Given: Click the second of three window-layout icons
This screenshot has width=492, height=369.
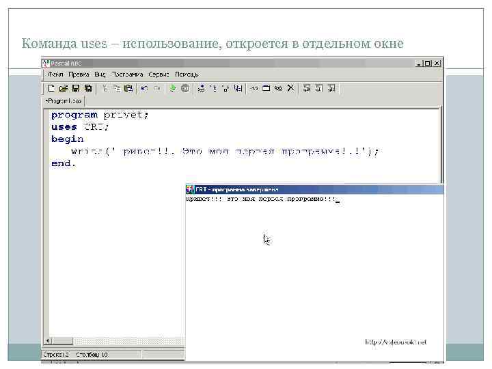Looking at the screenshot, I should [x=319, y=88].
